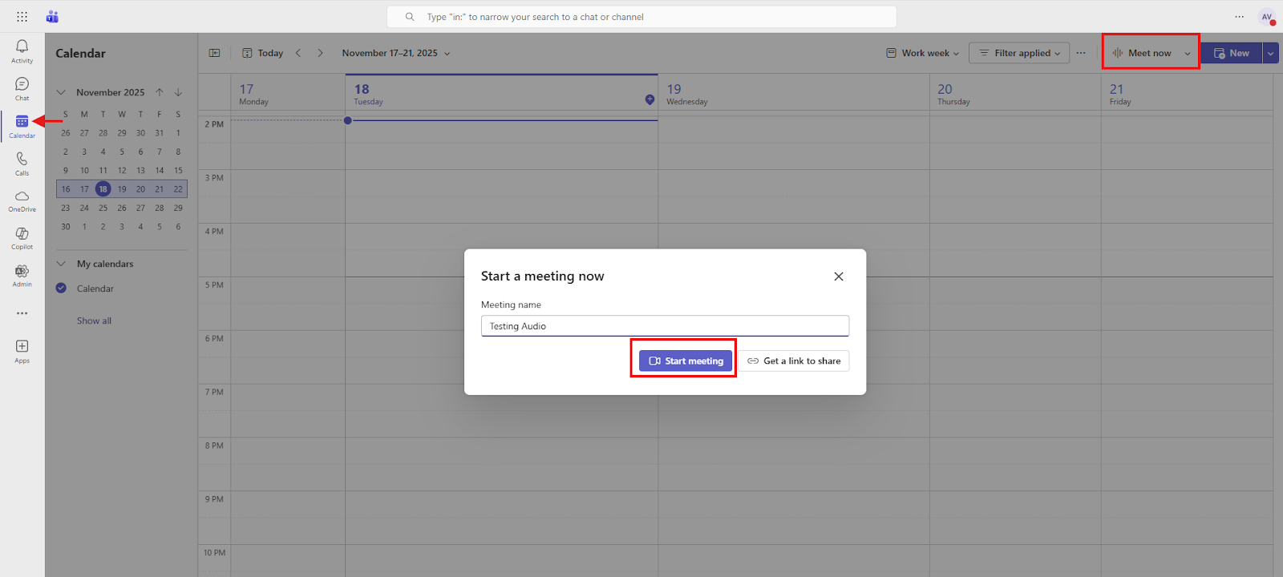Open Chat in the sidebar

22,88
